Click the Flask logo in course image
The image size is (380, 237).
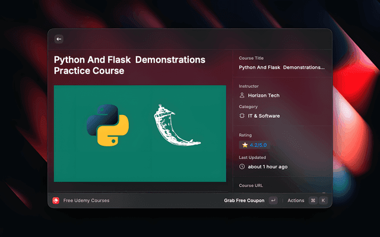(x=175, y=126)
